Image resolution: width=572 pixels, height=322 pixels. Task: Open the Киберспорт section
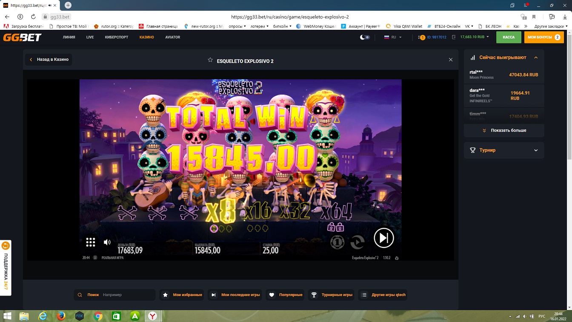pos(117,37)
